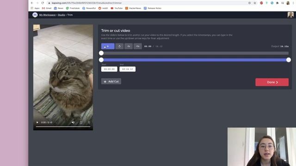The image size is (296, 166).
Task: Click the video preview progress bar
Action: pyautogui.click(x=63, y=127)
